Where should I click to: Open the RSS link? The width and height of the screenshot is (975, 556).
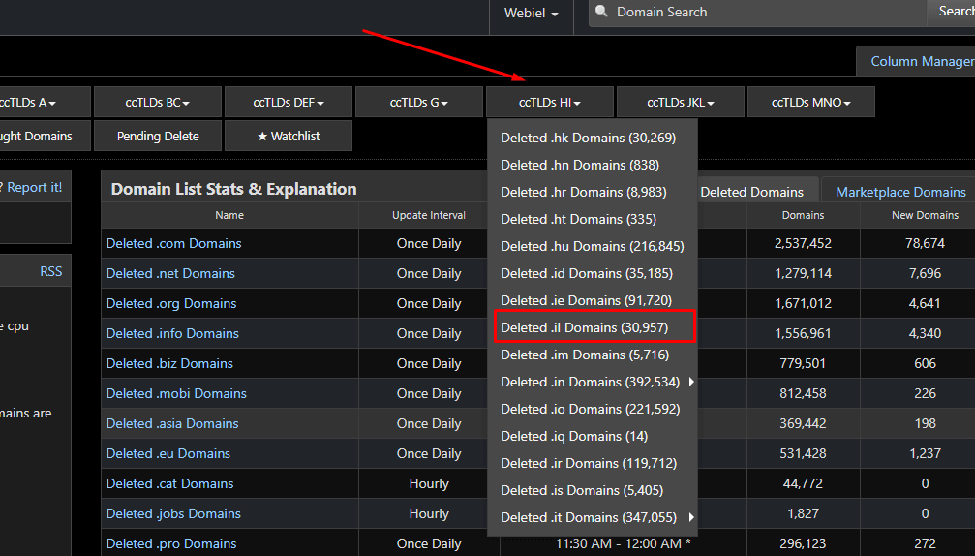pos(51,271)
